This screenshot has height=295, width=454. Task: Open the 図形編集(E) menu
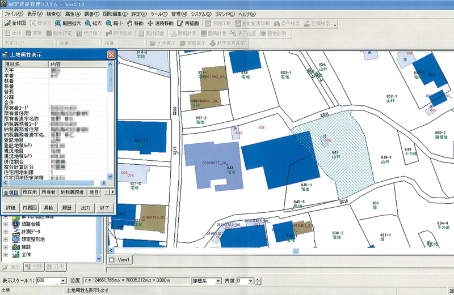[115, 14]
